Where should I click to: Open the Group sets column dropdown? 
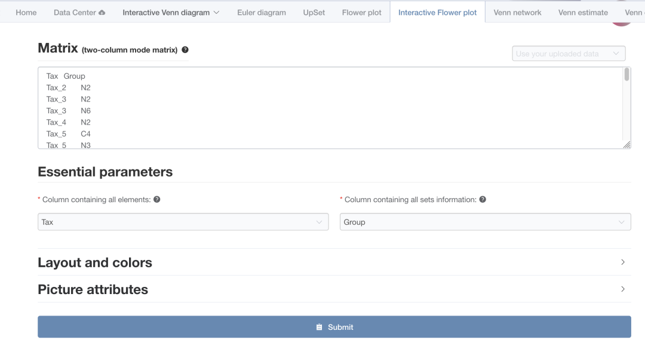pos(486,222)
